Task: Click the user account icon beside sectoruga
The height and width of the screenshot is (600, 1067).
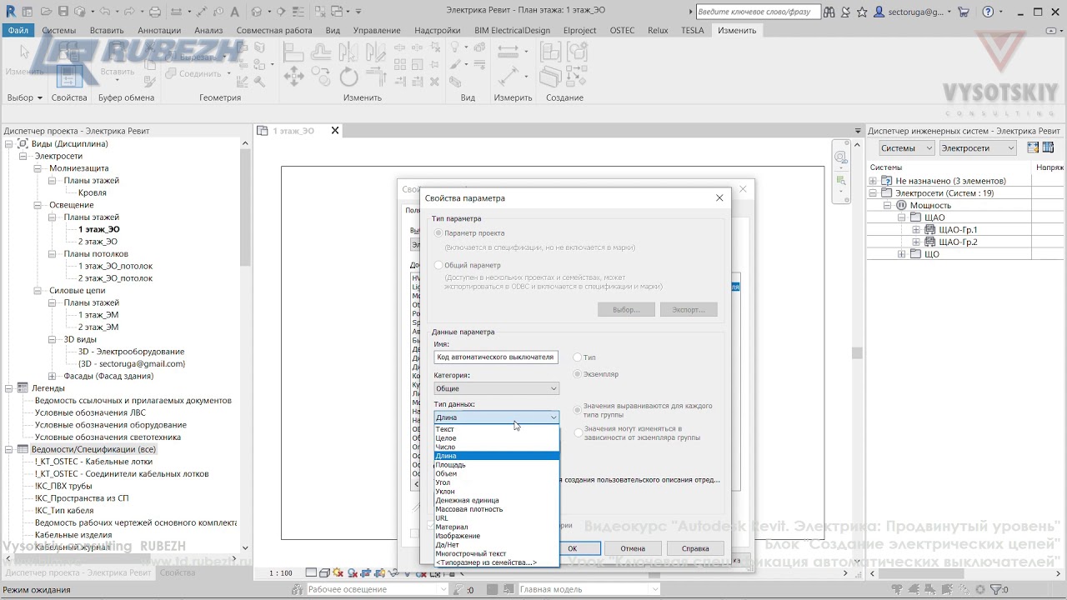Action: [879, 12]
